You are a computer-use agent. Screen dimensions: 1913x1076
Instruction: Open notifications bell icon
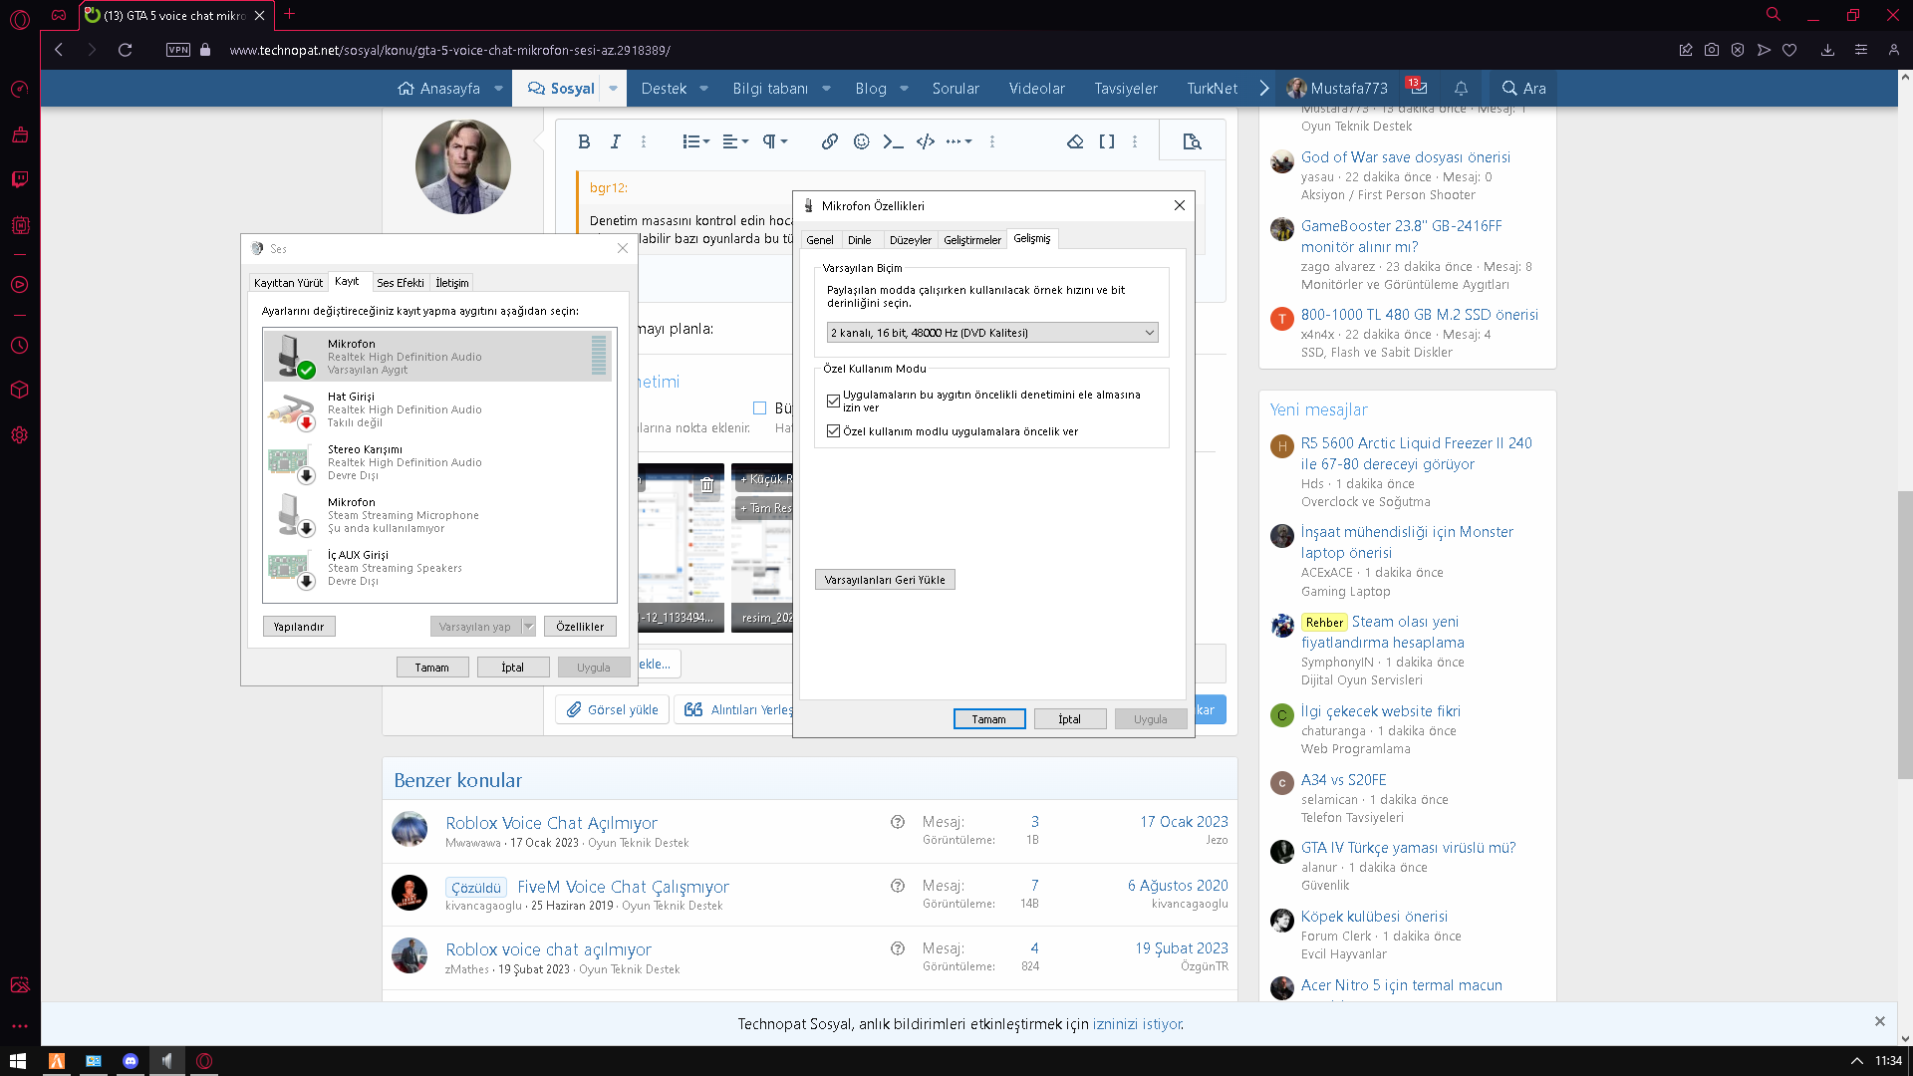point(1461,88)
